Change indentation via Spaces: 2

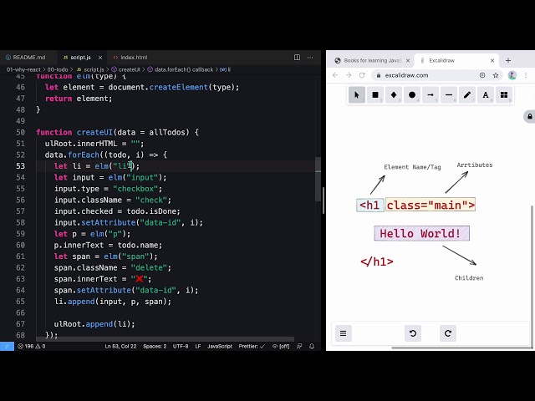(x=155, y=346)
